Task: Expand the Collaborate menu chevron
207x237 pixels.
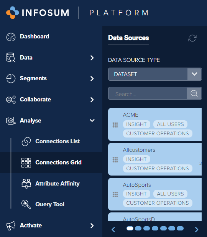Action: coord(92,99)
